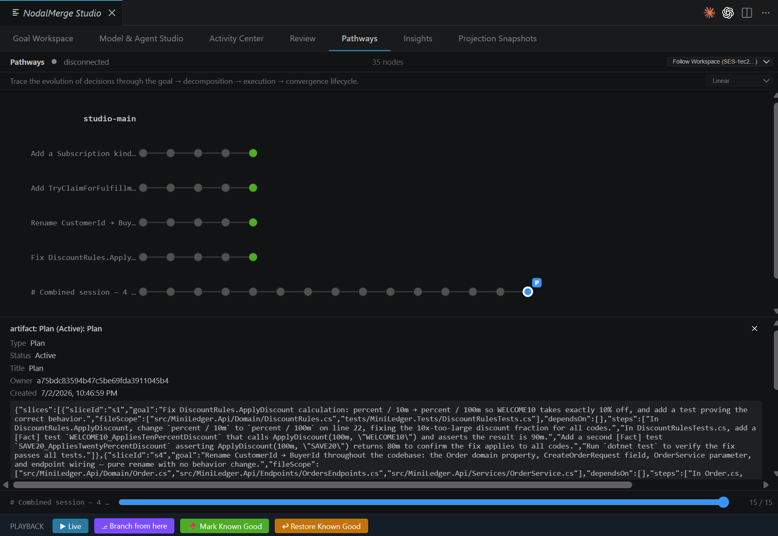
Task: Open the Linear layout dropdown
Action: click(739, 81)
